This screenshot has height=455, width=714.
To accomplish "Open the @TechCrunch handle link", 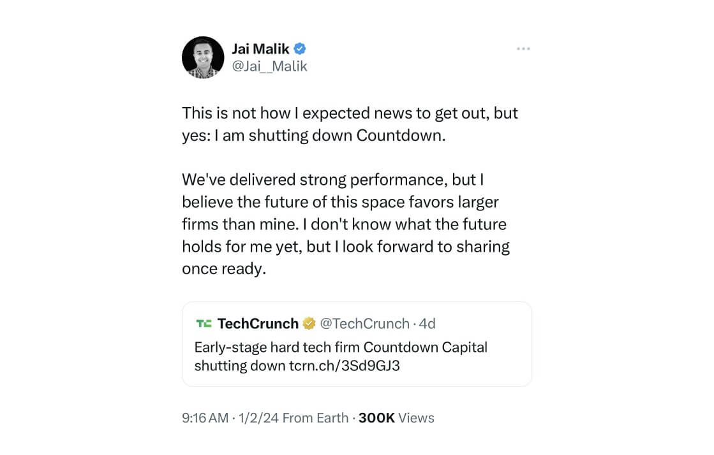I will point(364,324).
